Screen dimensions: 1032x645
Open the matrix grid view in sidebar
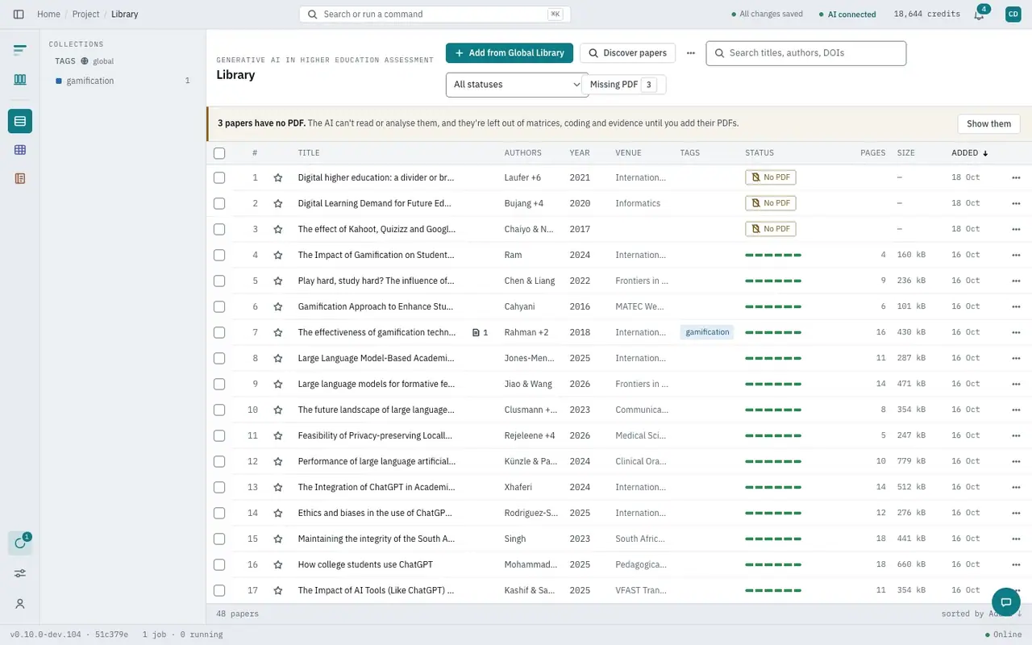tap(20, 150)
